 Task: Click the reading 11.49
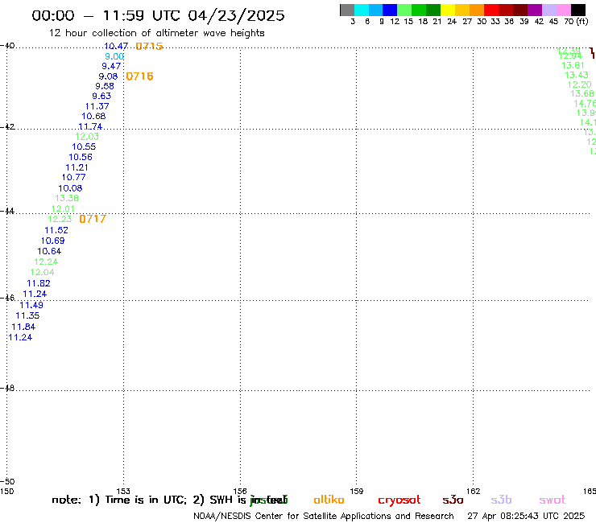[x=31, y=305]
